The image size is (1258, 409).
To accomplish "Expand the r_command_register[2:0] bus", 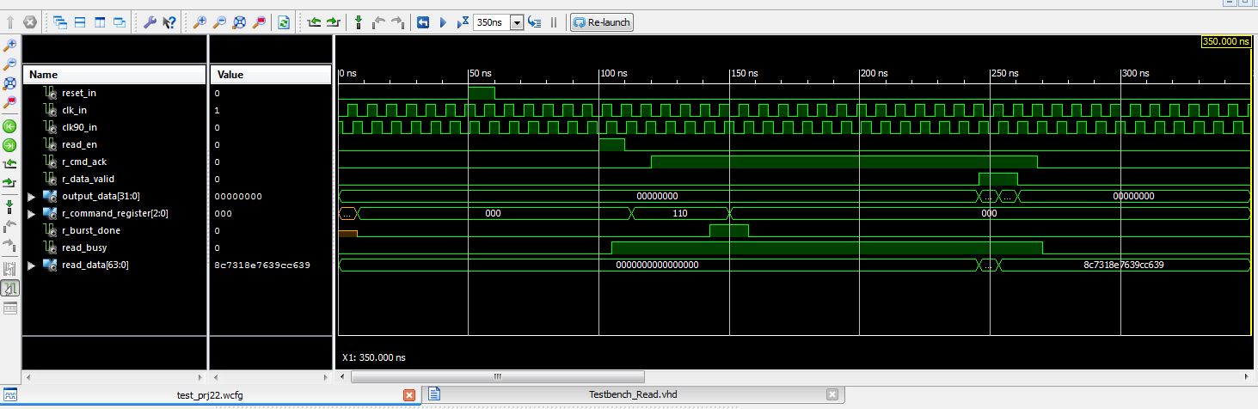I will click(32, 213).
